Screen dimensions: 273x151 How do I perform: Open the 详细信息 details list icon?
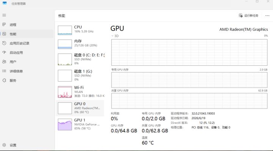click(4, 71)
